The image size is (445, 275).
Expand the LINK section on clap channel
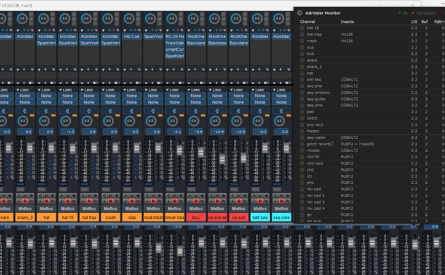[x=124, y=90]
